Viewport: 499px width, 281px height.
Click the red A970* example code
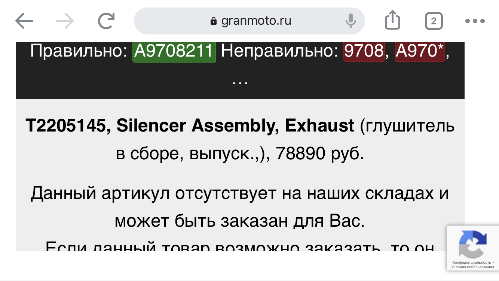420,51
